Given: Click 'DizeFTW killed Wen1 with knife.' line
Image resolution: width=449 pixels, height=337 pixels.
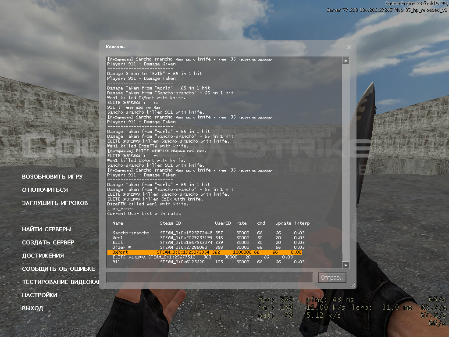Looking at the screenshot, I should click(x=148, y=204).
